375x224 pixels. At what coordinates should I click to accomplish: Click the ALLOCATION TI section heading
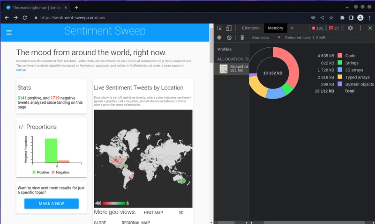pos(232,59)
